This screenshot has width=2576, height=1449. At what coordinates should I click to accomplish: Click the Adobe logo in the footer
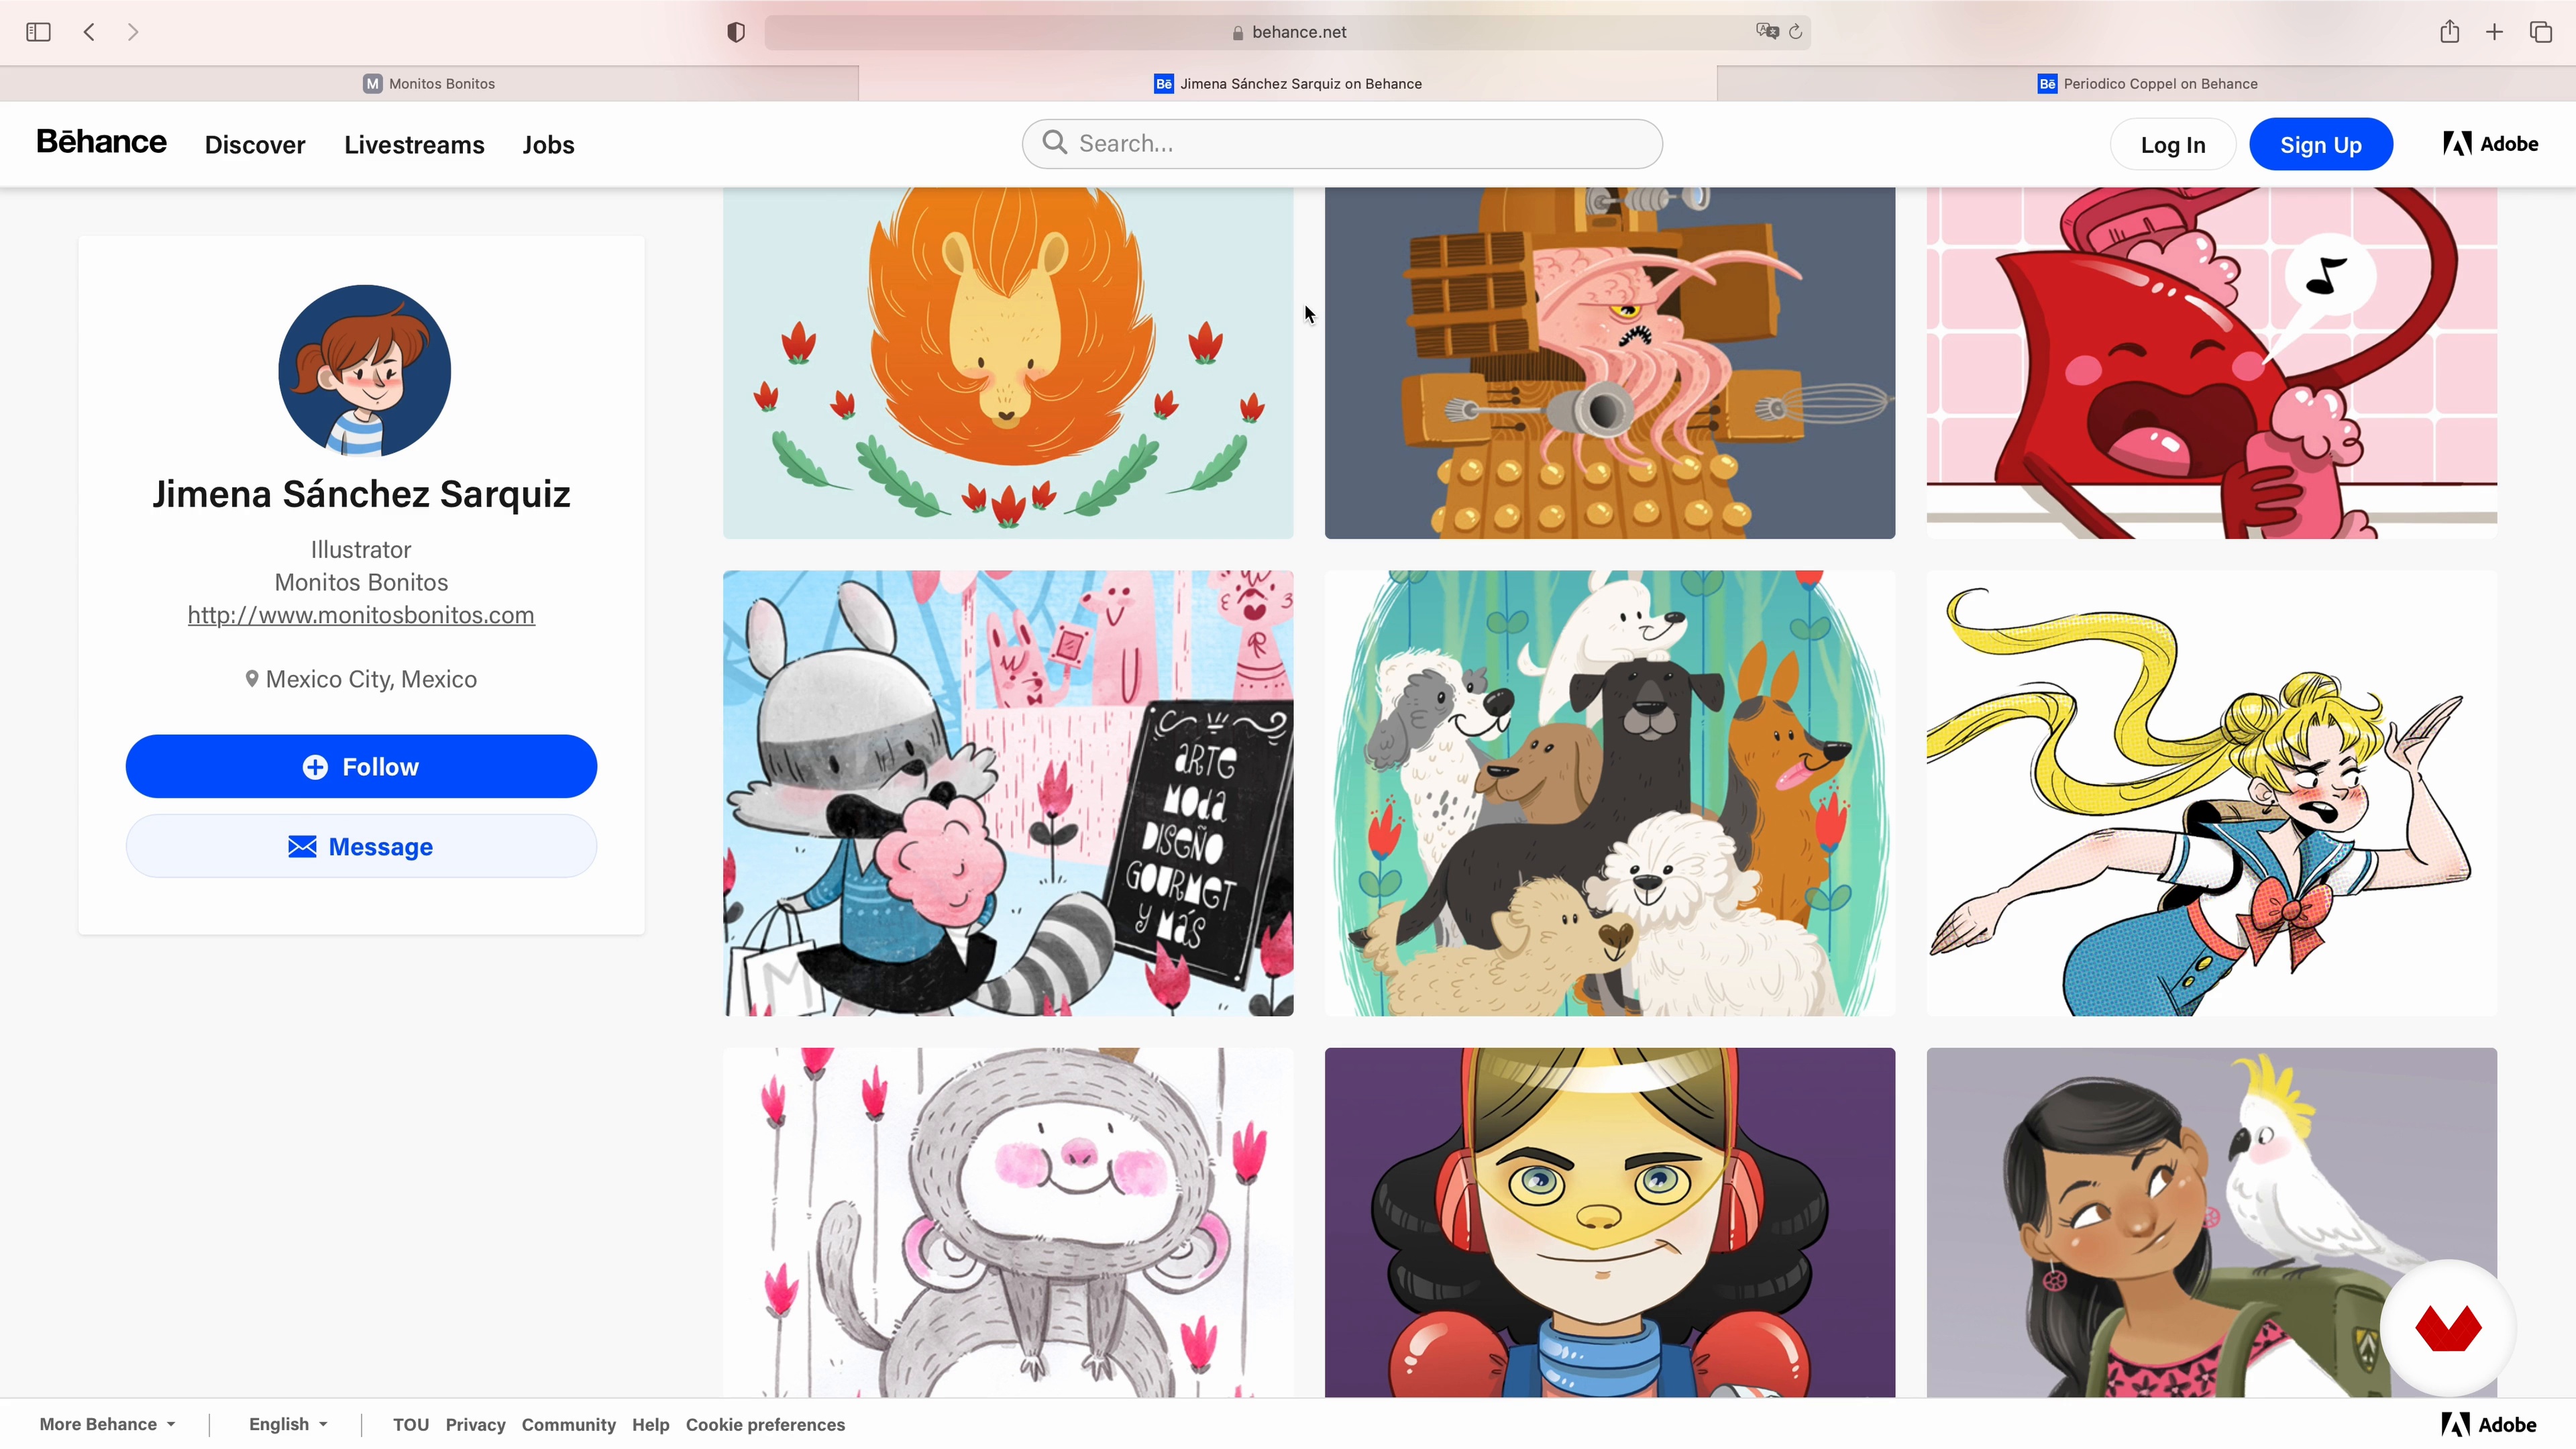[x=2489, y=1424]
